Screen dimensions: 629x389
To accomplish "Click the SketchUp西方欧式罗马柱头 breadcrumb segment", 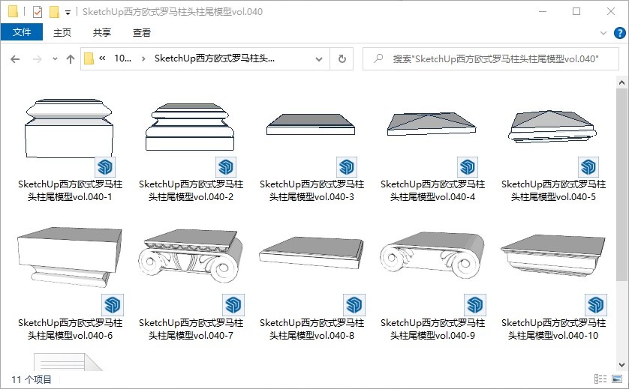I will pyautogui.click(x=215, y=58).
